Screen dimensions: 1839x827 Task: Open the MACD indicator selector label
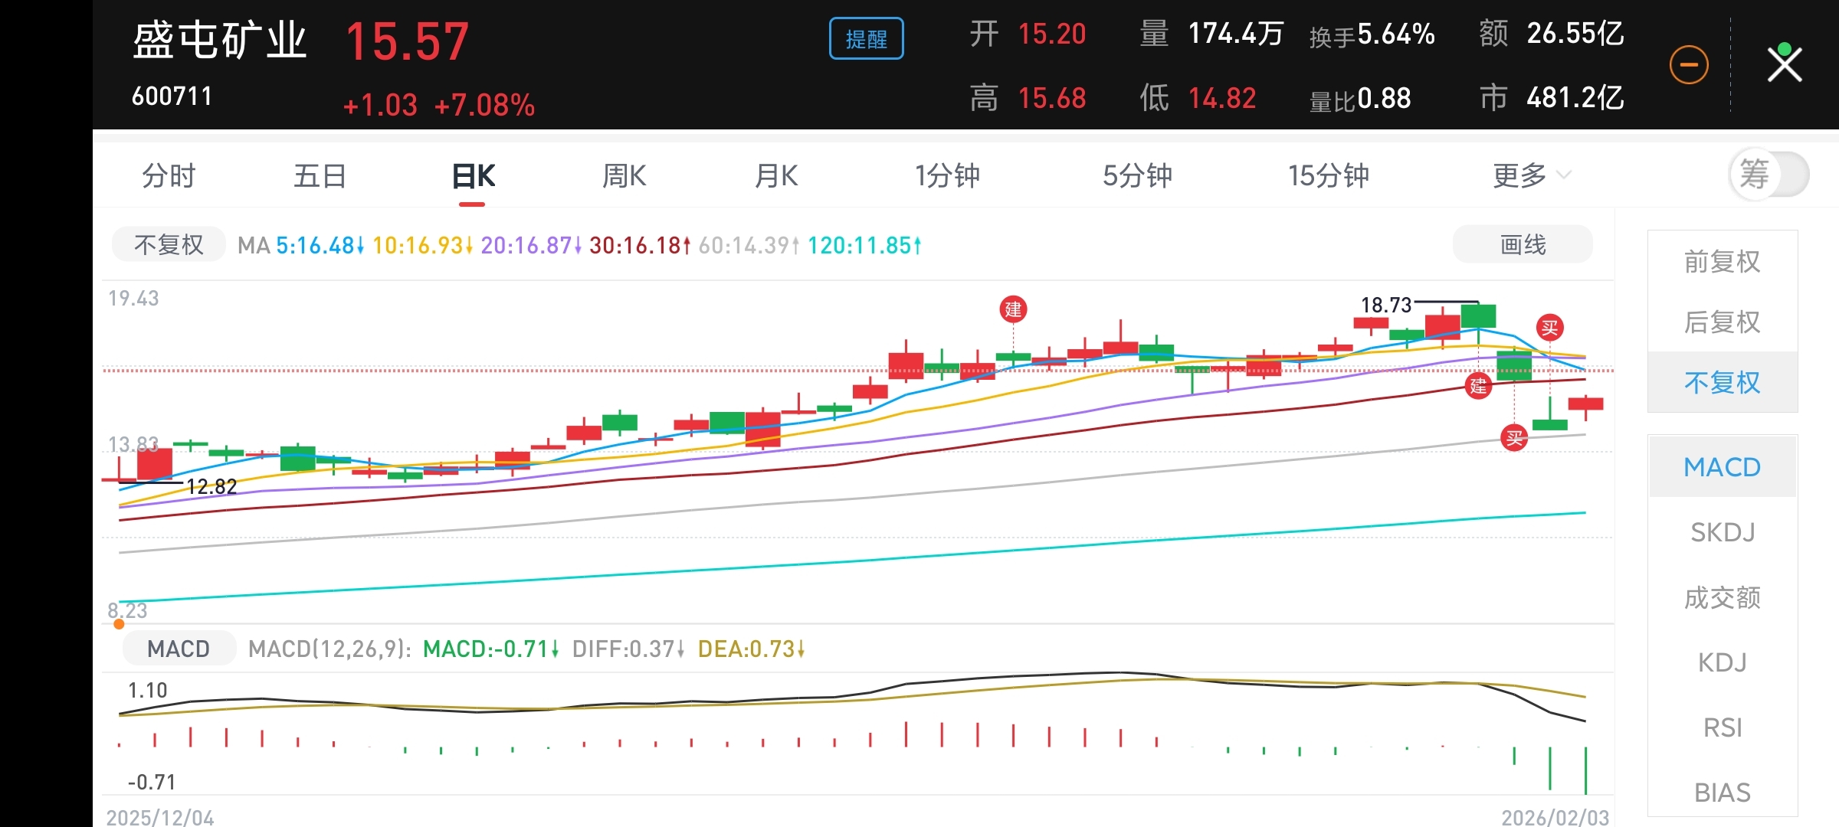pos(178,649)
